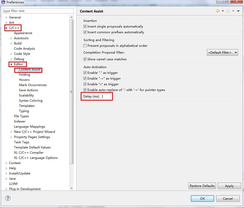Collapse the C/C++ tree node

6,28
